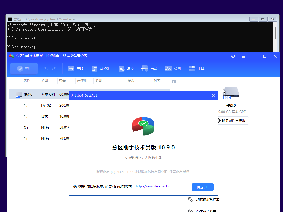Click the 已使用 column header
The image size is (283, 212).
click(x=82, y=81)
